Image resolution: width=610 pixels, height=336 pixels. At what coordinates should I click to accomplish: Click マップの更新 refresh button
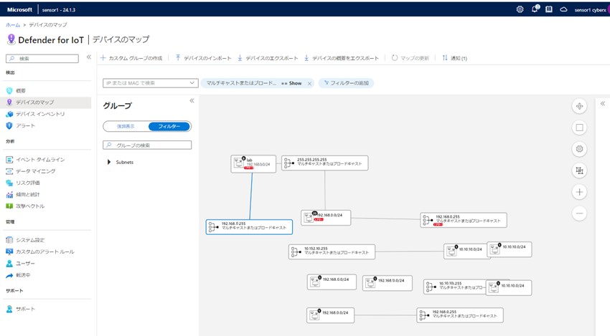coord(410,58)
